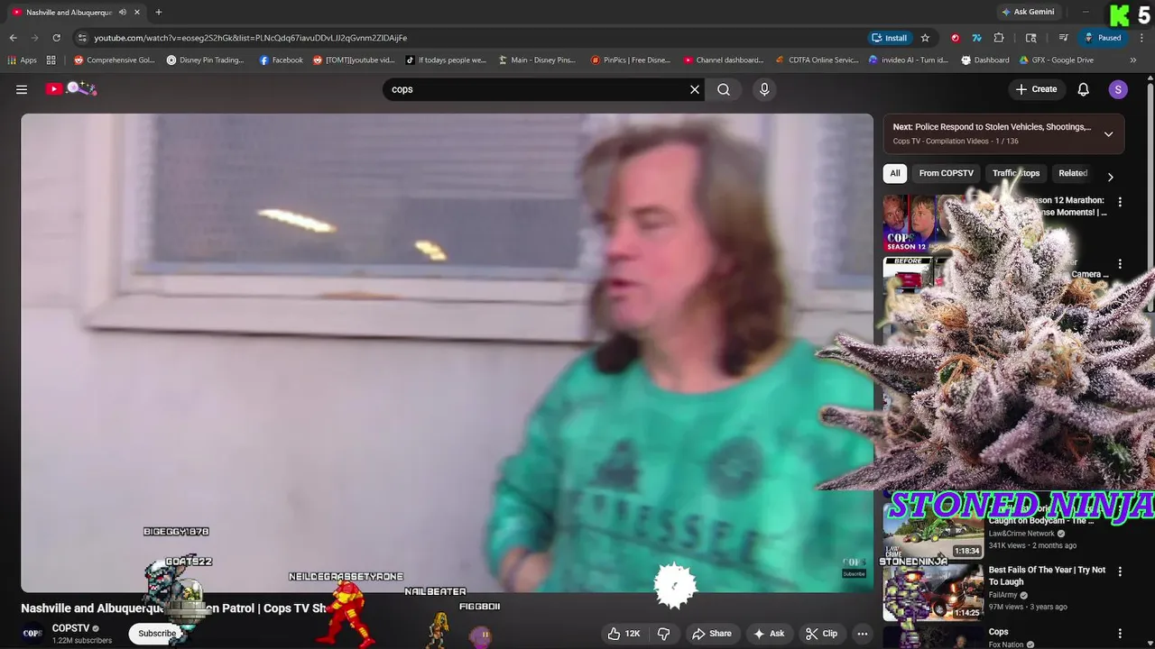Screen dimensions: 1155x649
Task: Open a new browser tab
Action: (x=159, y=12)
